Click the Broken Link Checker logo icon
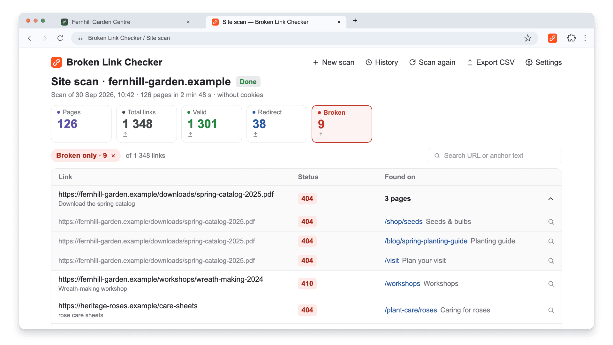This screenshot has width=613, height=345. pyautogui.click(x=57, y=62)
